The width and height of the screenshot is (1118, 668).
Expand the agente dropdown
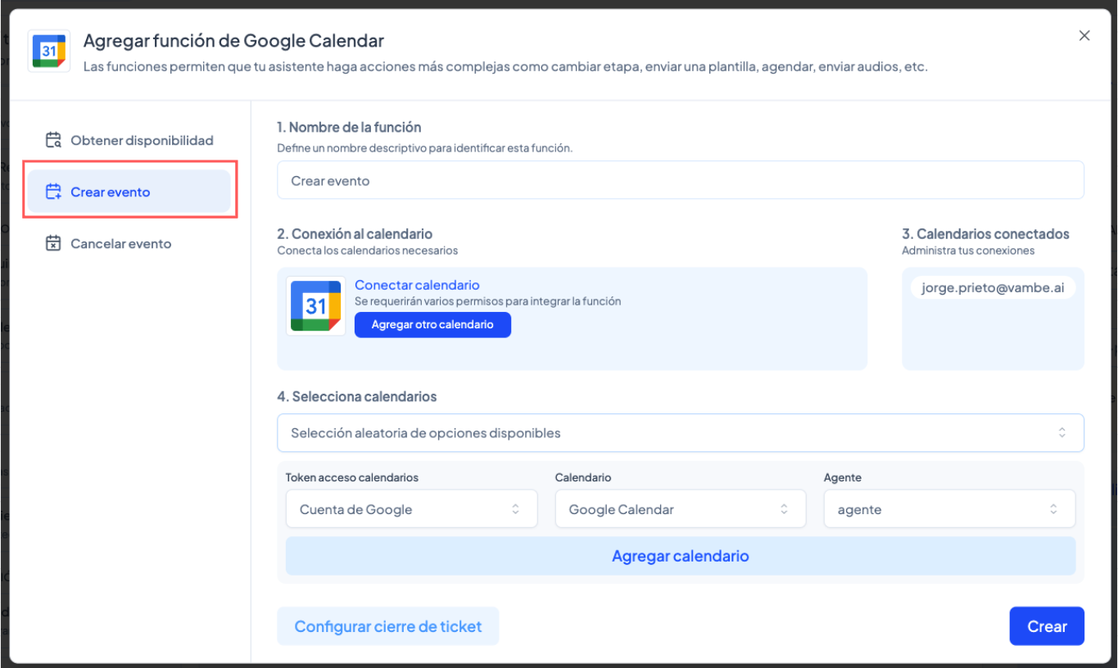pyautogui.click(x=948, y=509)
